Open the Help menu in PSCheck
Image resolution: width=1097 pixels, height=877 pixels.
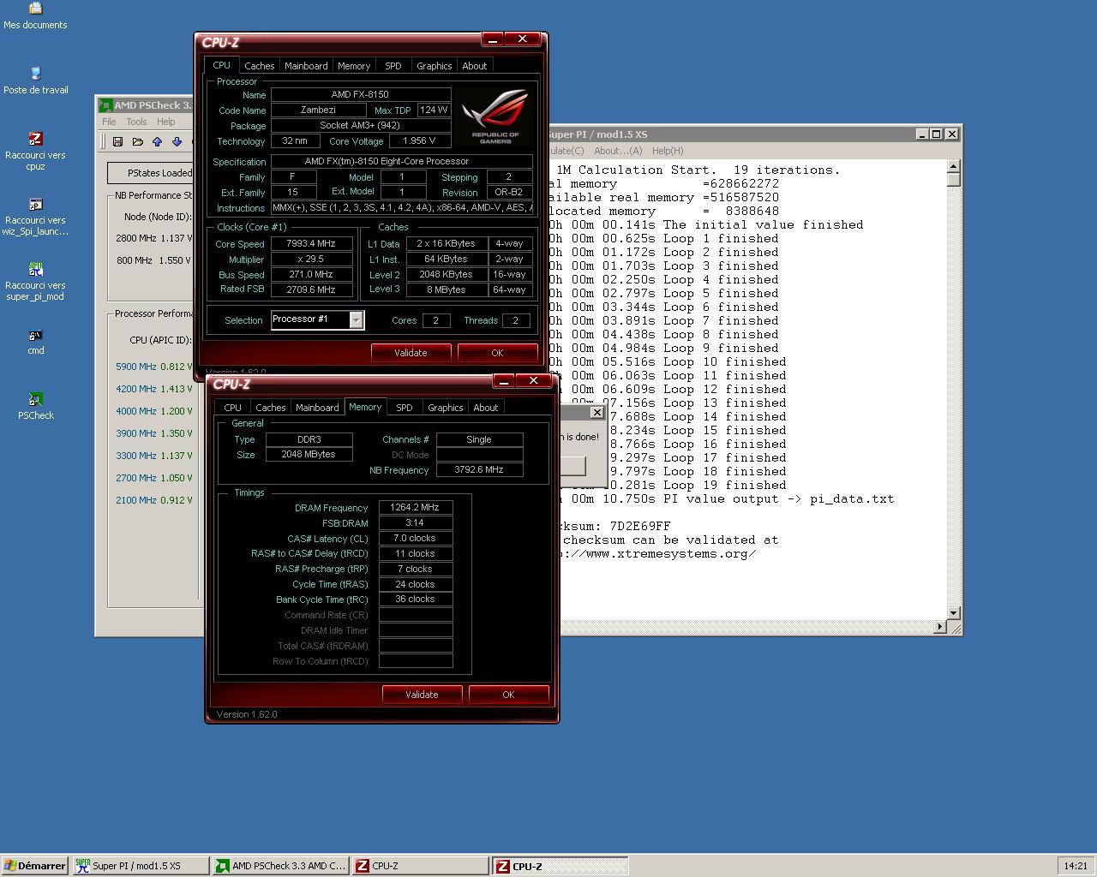(x=165, y=122)
